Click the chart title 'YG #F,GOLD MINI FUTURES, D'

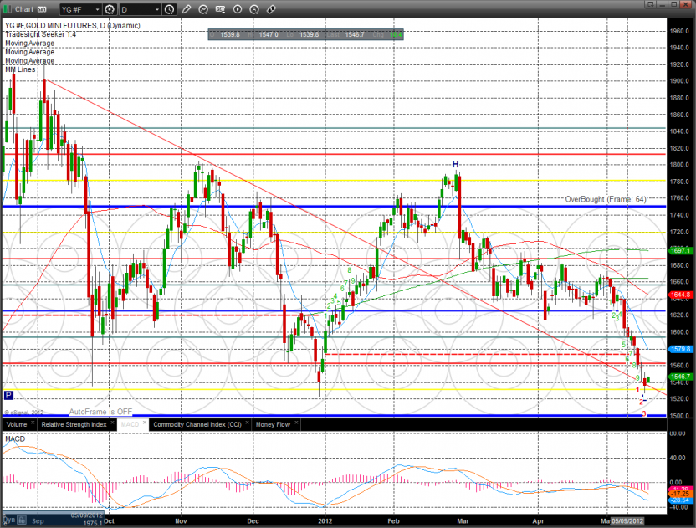(55, 26)
